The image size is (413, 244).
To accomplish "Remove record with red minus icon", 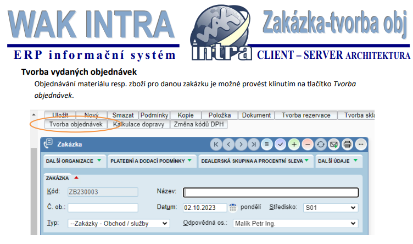I will (x=308, y=145).
